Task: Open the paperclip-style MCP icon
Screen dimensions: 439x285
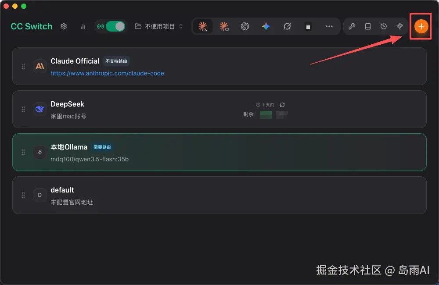Action: click(x=399, y=26)
